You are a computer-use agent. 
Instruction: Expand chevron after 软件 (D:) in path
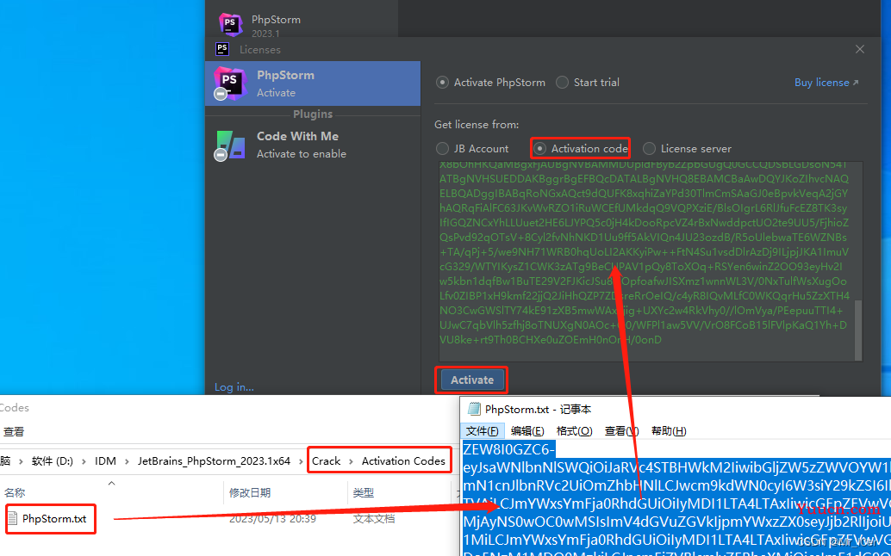pyautogui.click(x=84, y=460)
